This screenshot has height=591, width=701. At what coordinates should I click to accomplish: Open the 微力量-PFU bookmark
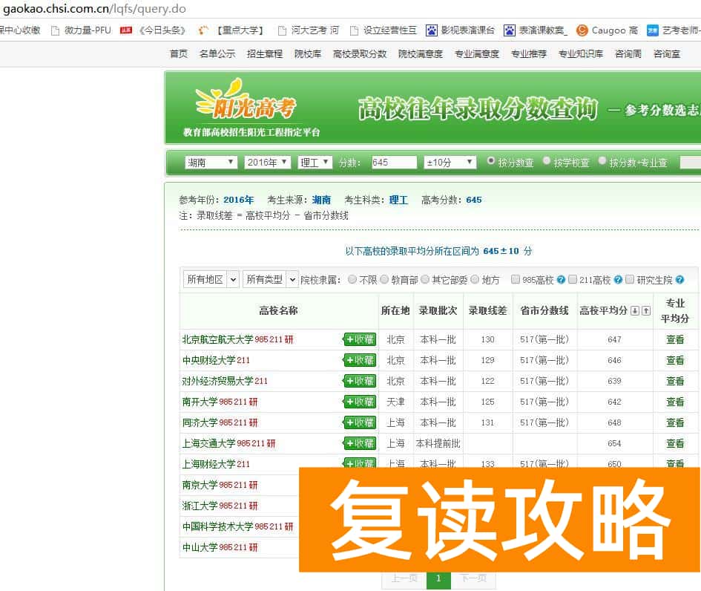pyautogui.click(x=86, y=30)
